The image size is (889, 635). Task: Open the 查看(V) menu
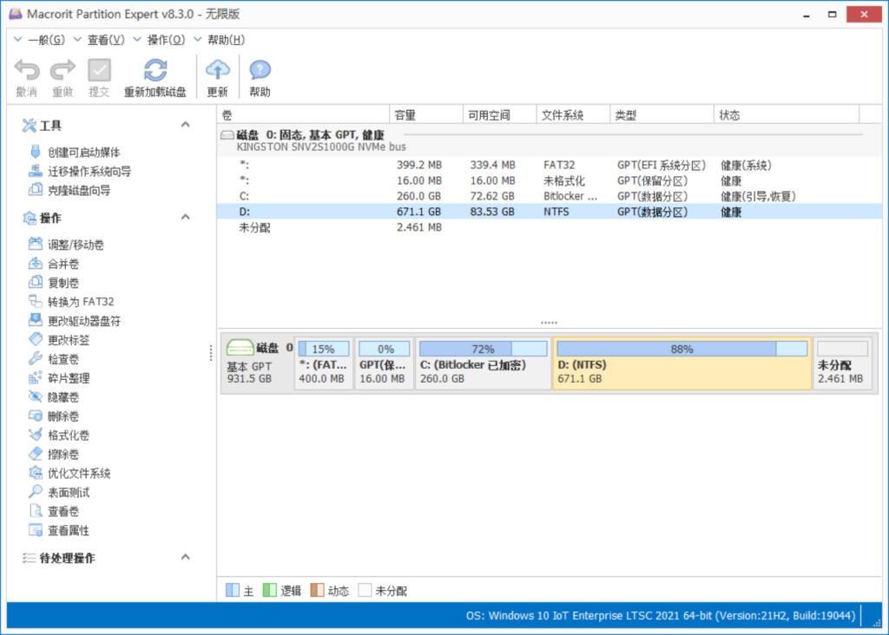[105, 40]
